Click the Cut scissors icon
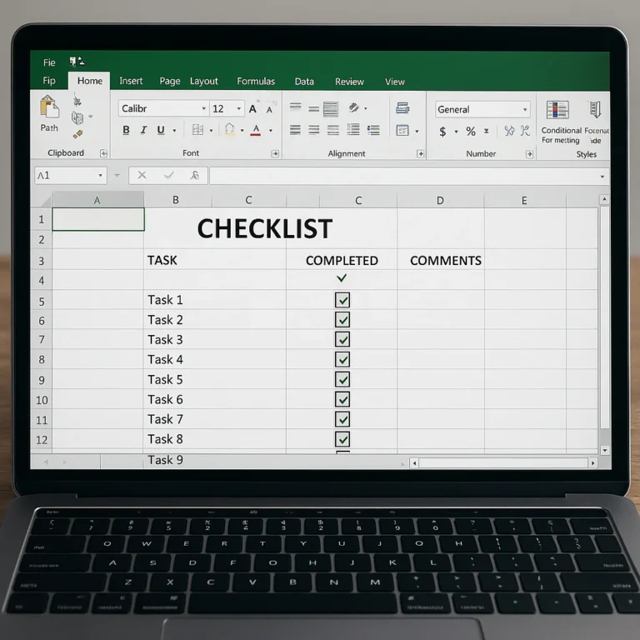This screenshot has height=640, width=640. pyautogui.click(x=77, y=100)
